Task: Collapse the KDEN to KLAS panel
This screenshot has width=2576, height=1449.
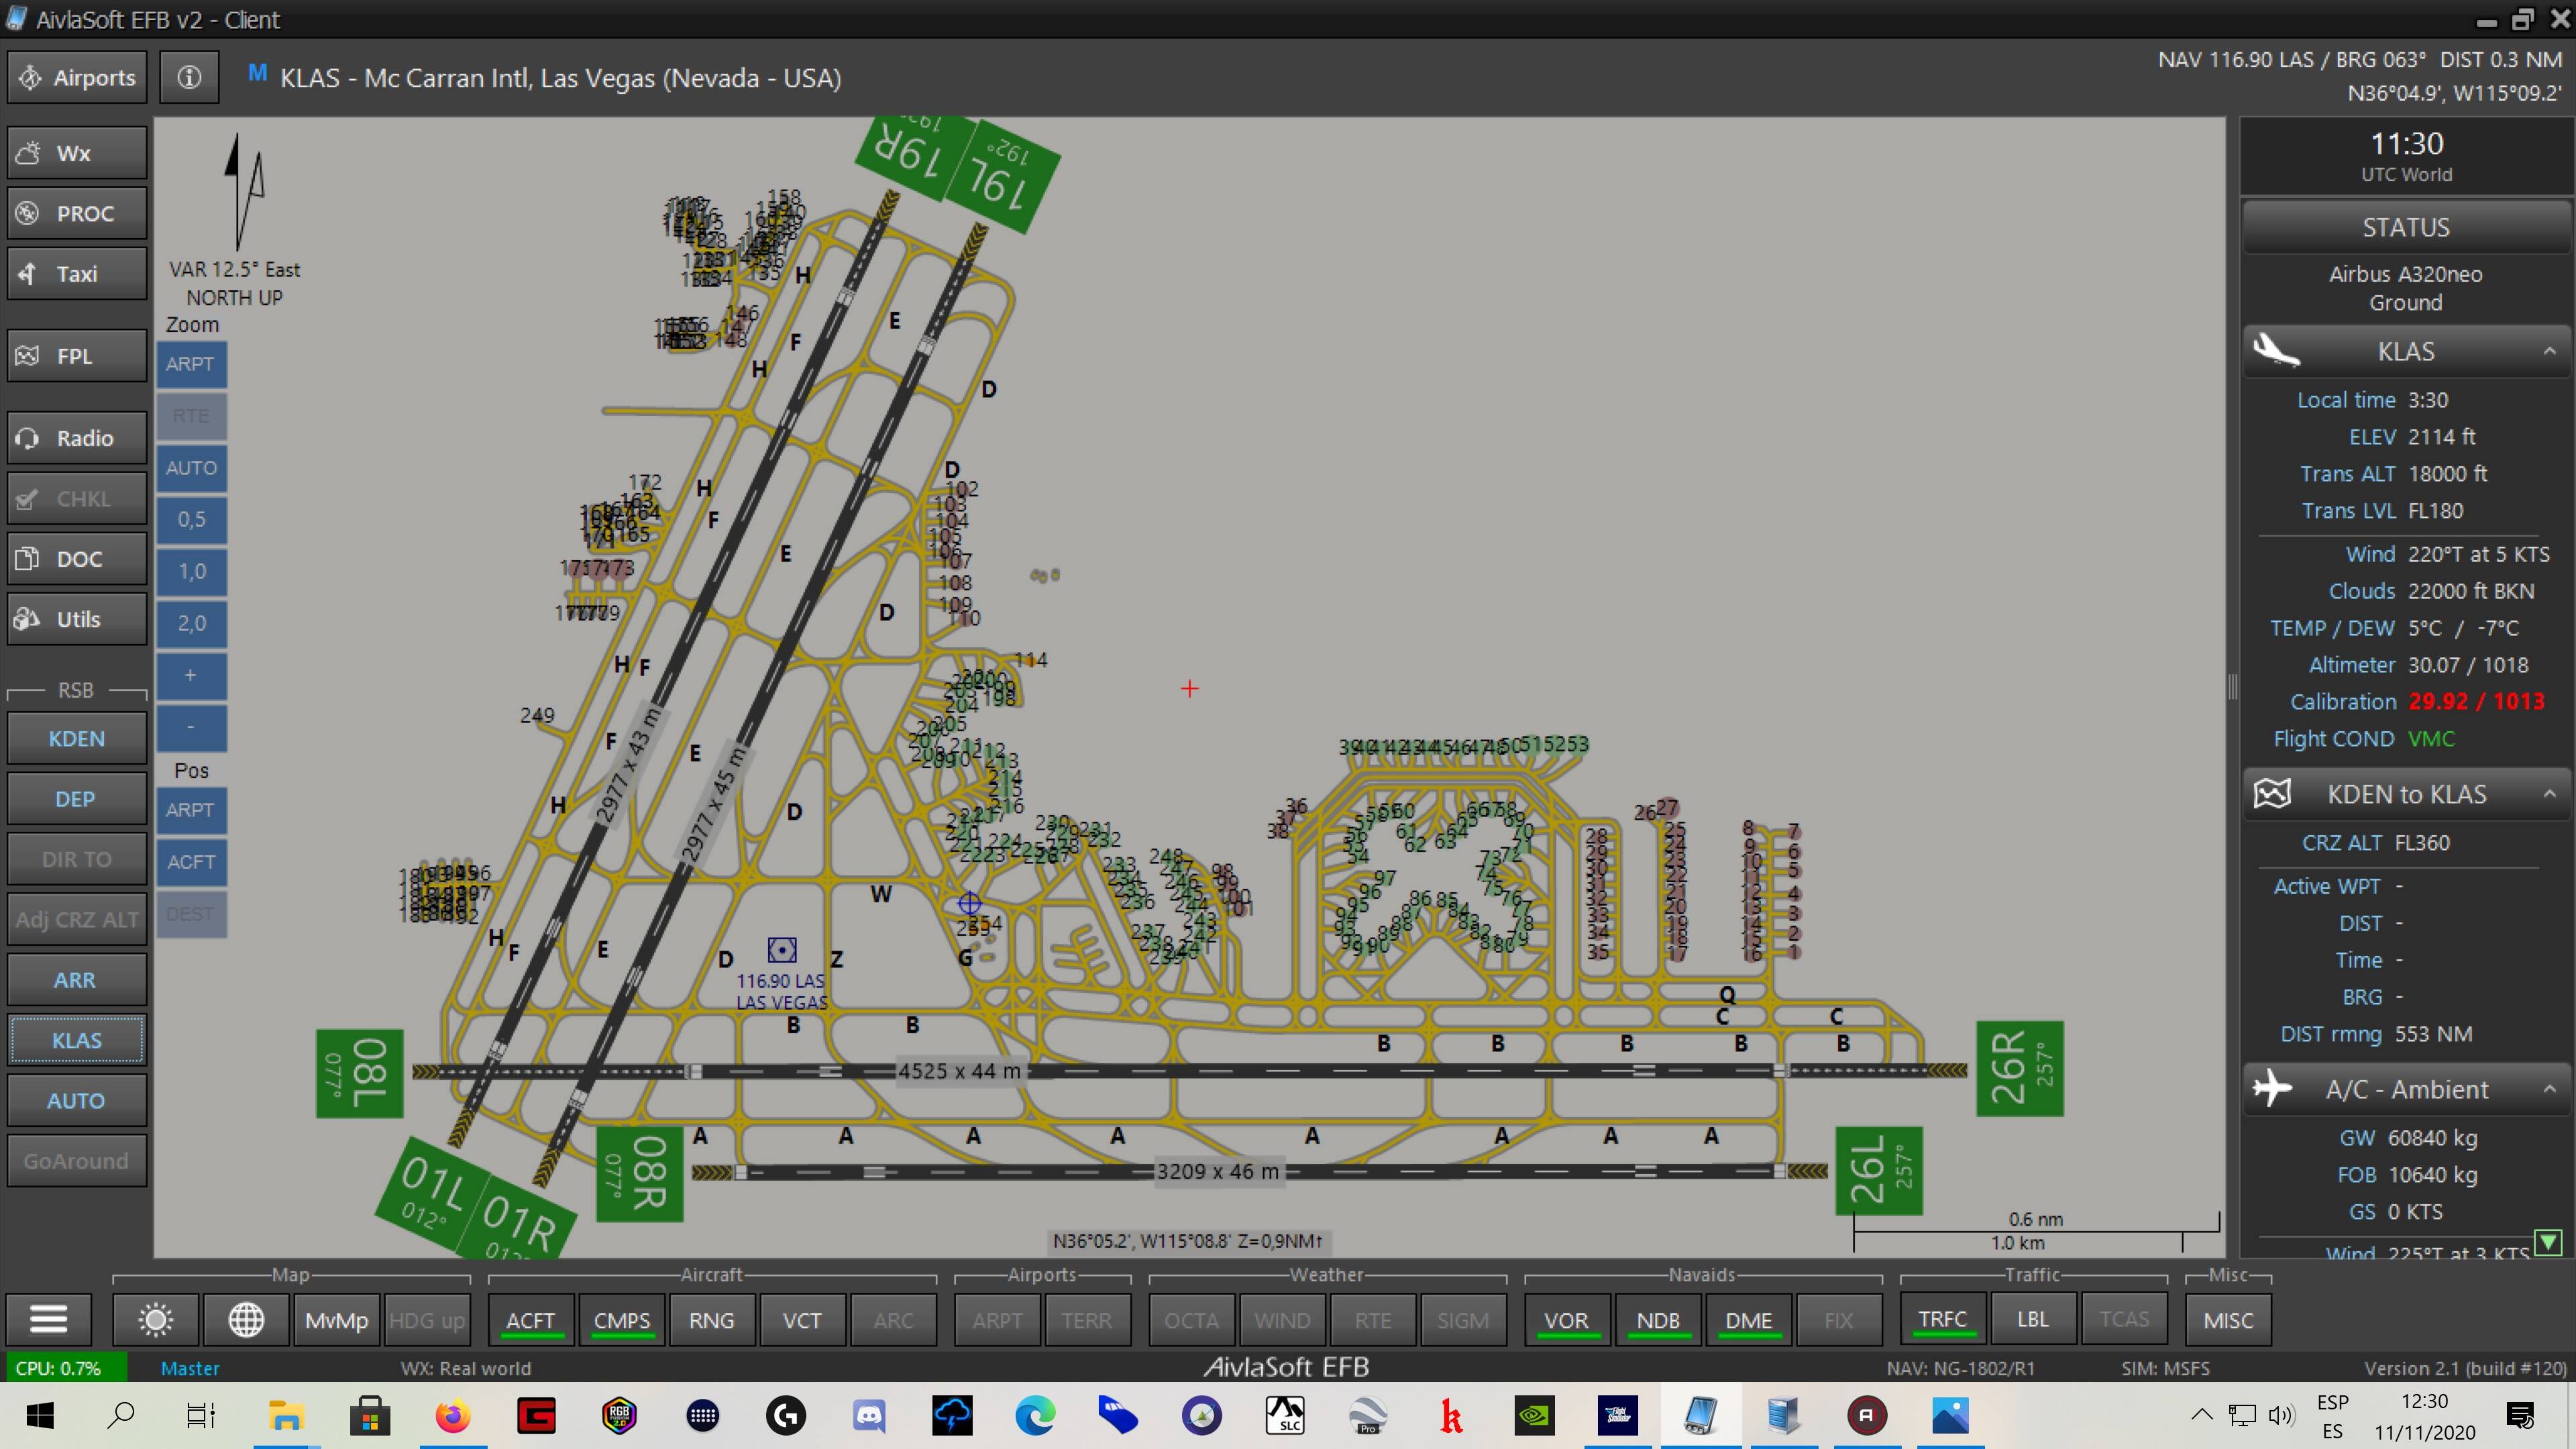Action: point(2551,793)
